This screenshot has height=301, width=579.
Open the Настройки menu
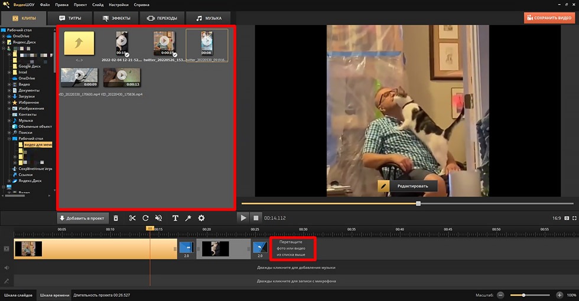coord(119,5)
